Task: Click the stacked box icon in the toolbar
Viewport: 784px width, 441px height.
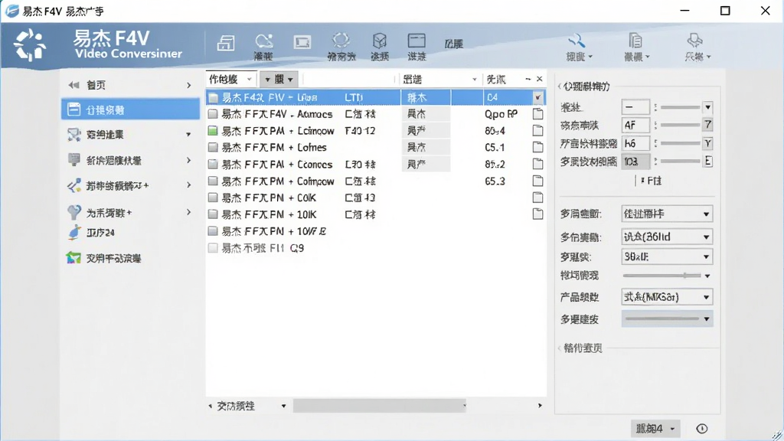Action: click(x=226, y=43)
